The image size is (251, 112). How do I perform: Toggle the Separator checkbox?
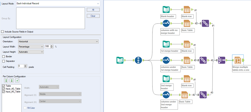4,61
